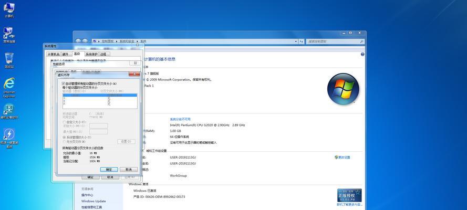The width and height of the screenshot is (467, 210).
Task: Select the 系统管理的大小 radio button
Action: (64, 138)
